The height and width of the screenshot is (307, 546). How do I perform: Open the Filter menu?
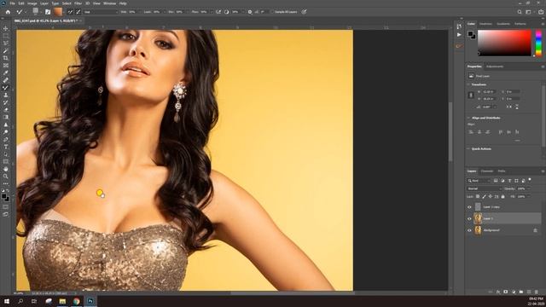78,3
